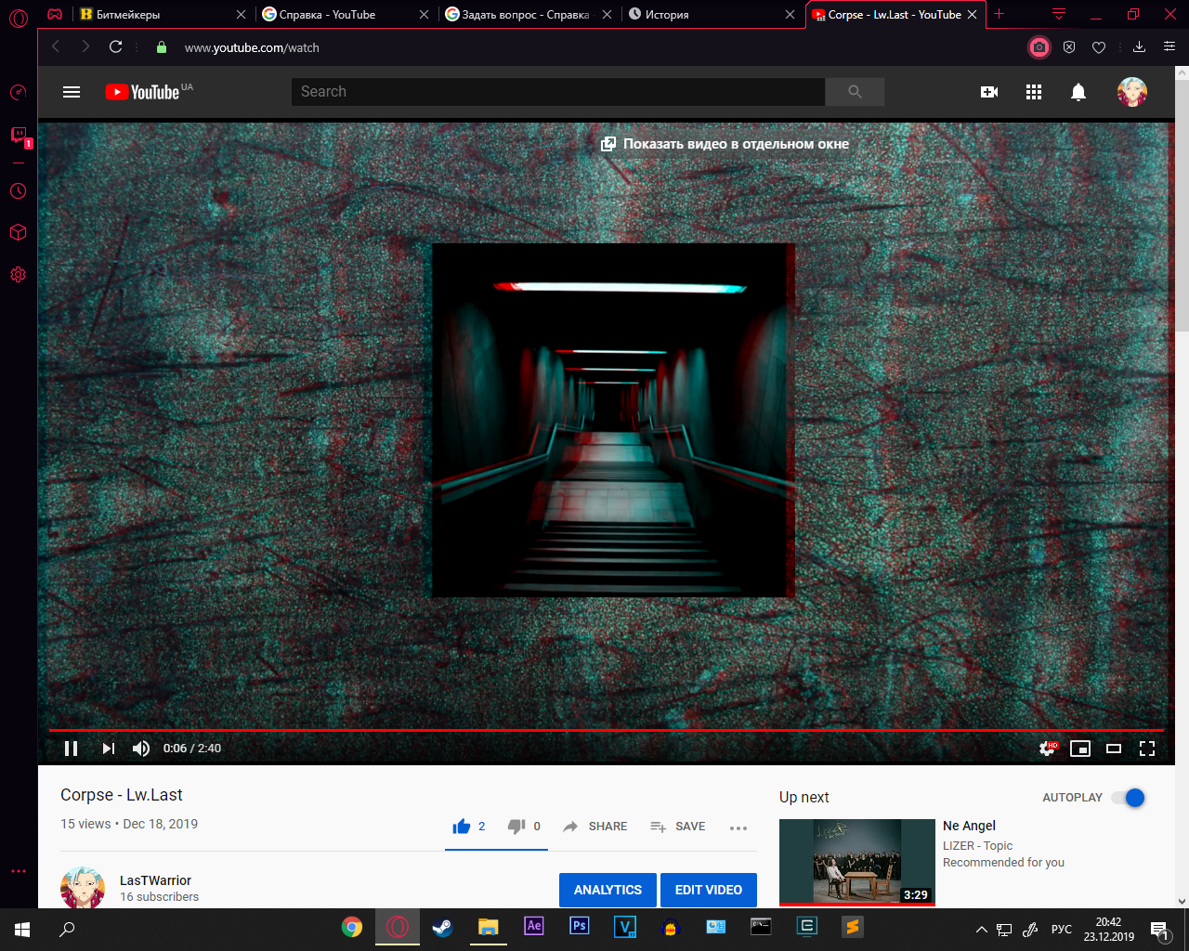Open Photoshop from the taskbar
The width and height of the screenshot is (1189, 951).
pos(580,926)
